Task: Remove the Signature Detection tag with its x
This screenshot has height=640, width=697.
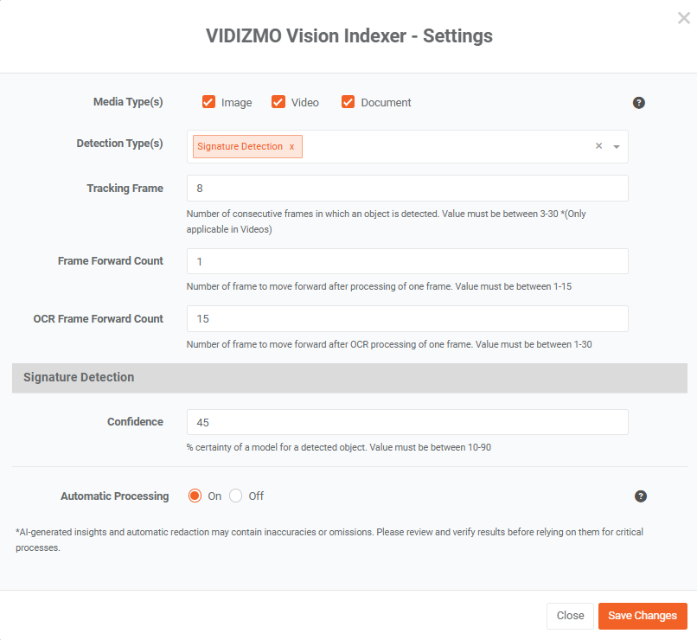Action: pos(291,147)
